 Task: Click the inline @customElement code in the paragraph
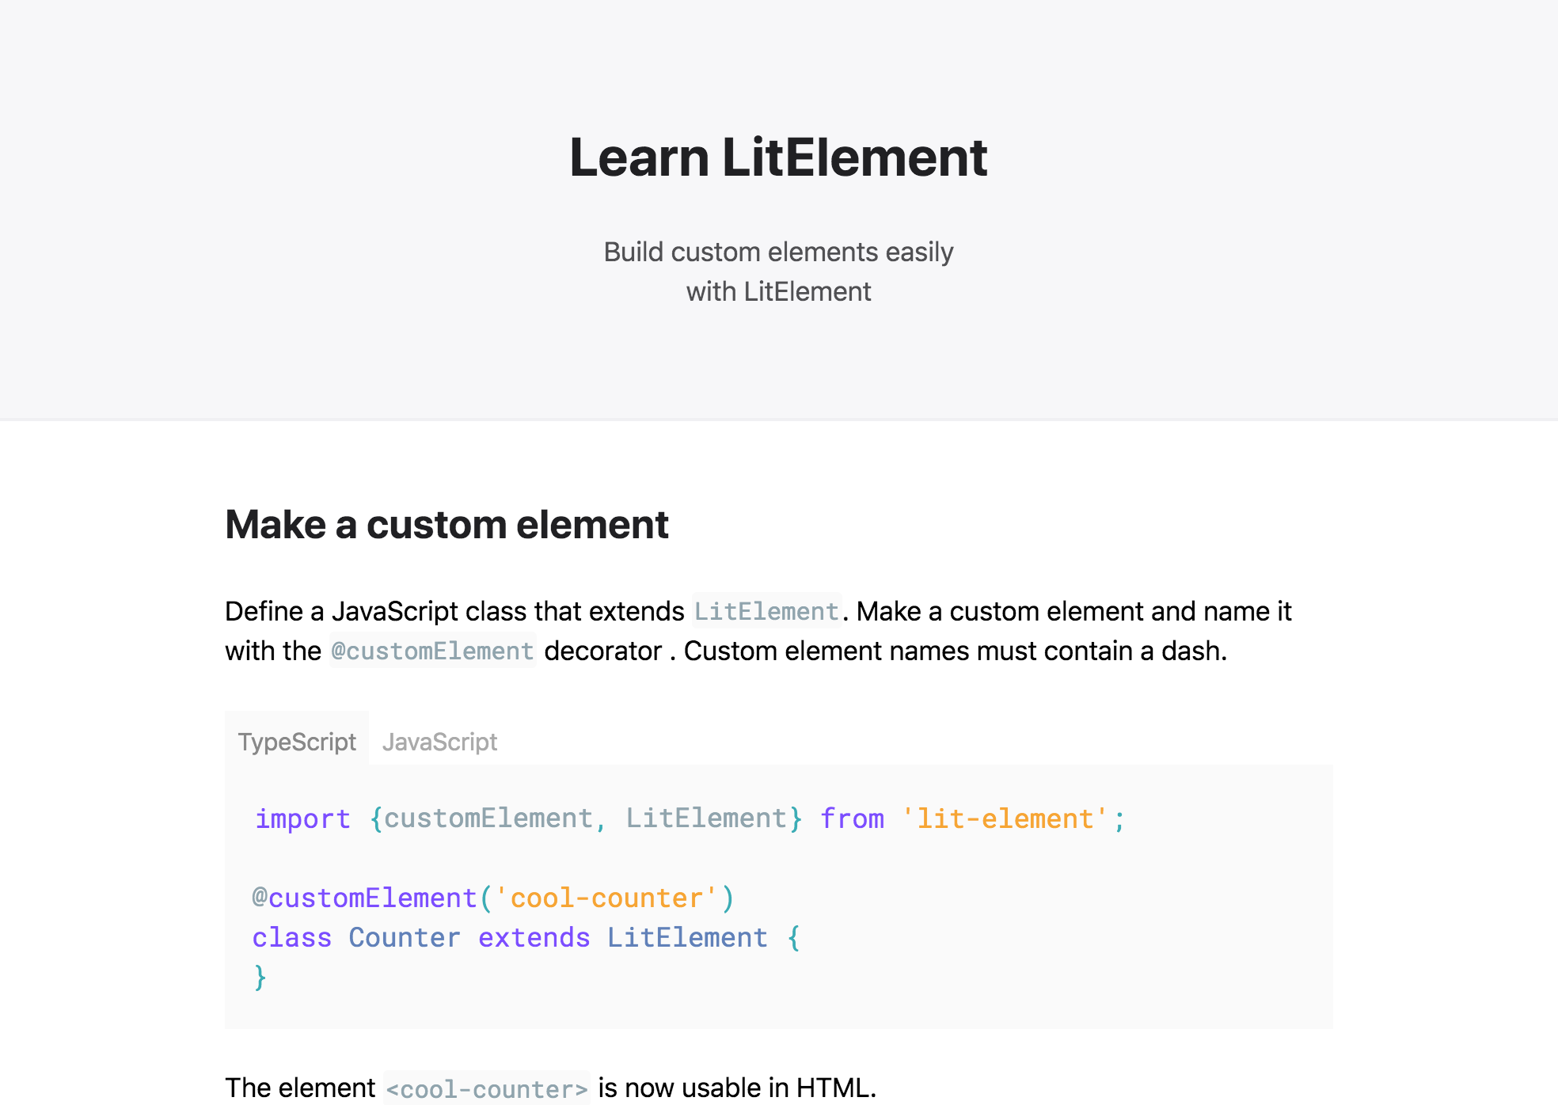click(432, 651)
